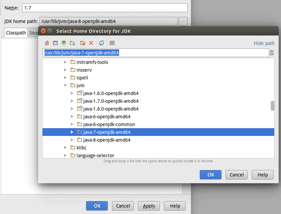Click Hide path link
Image resolution: width=281 pixels, height=214 pixels.
(x=264, y=43)
